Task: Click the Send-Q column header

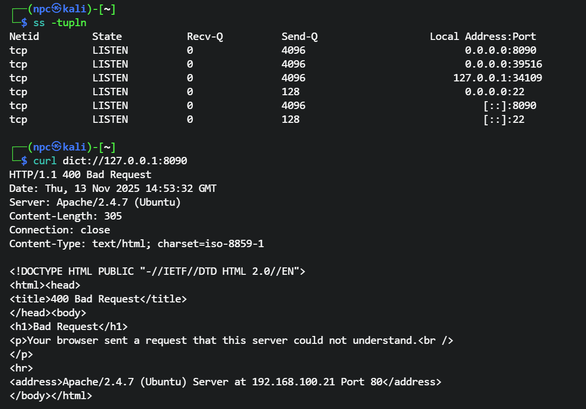Action: tap(299, 37)
